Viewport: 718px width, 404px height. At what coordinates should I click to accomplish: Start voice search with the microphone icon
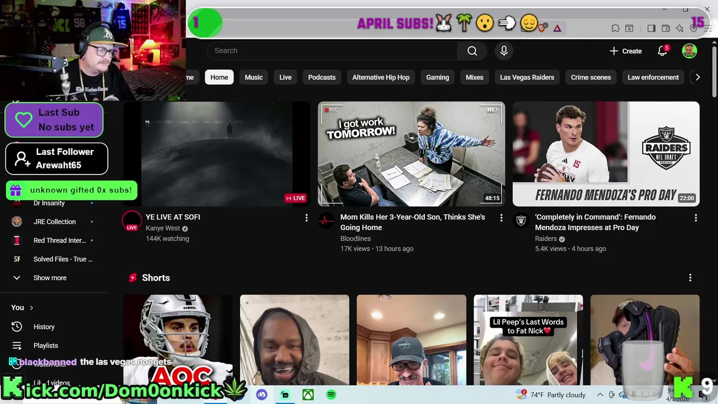504,51
